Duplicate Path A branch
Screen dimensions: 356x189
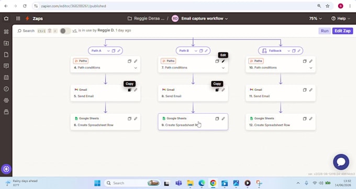tap(114, 51)
